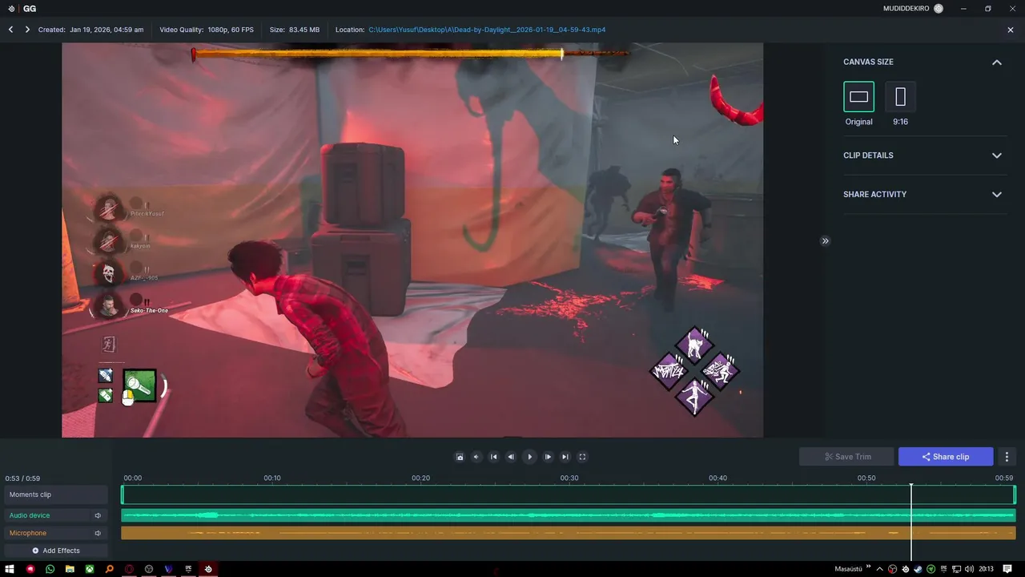The width and height of the screenshot is (1025, 577).
Task: Skip to the clip end
Action: coord(565,457)
